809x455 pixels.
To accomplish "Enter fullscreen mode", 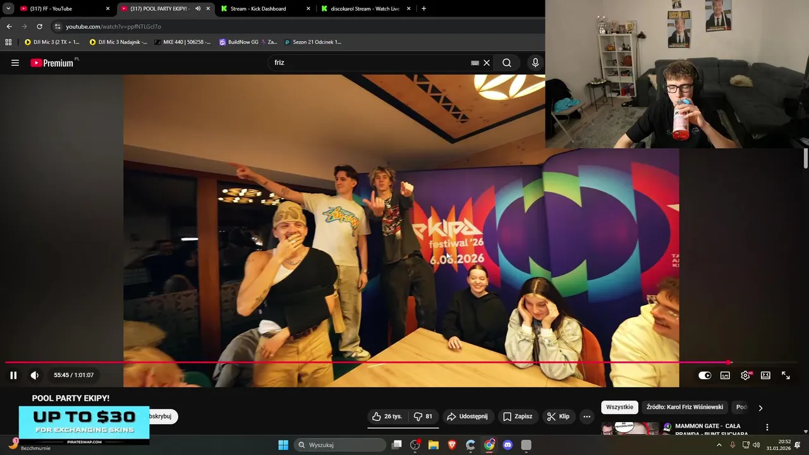I will pyautogui.click(x=786, y=375).
